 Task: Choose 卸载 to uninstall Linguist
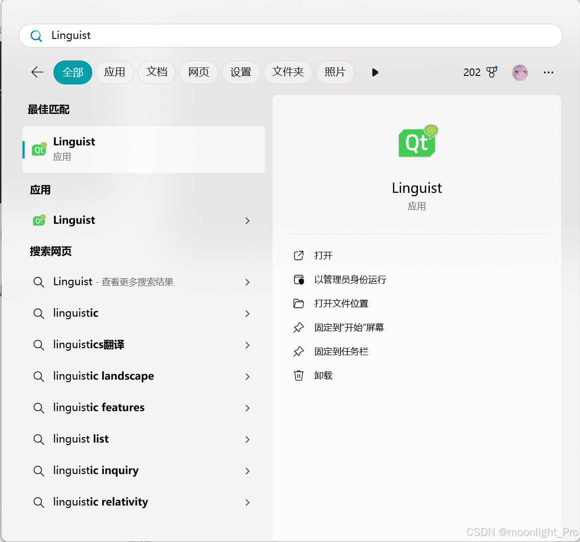tap(323, 376)
